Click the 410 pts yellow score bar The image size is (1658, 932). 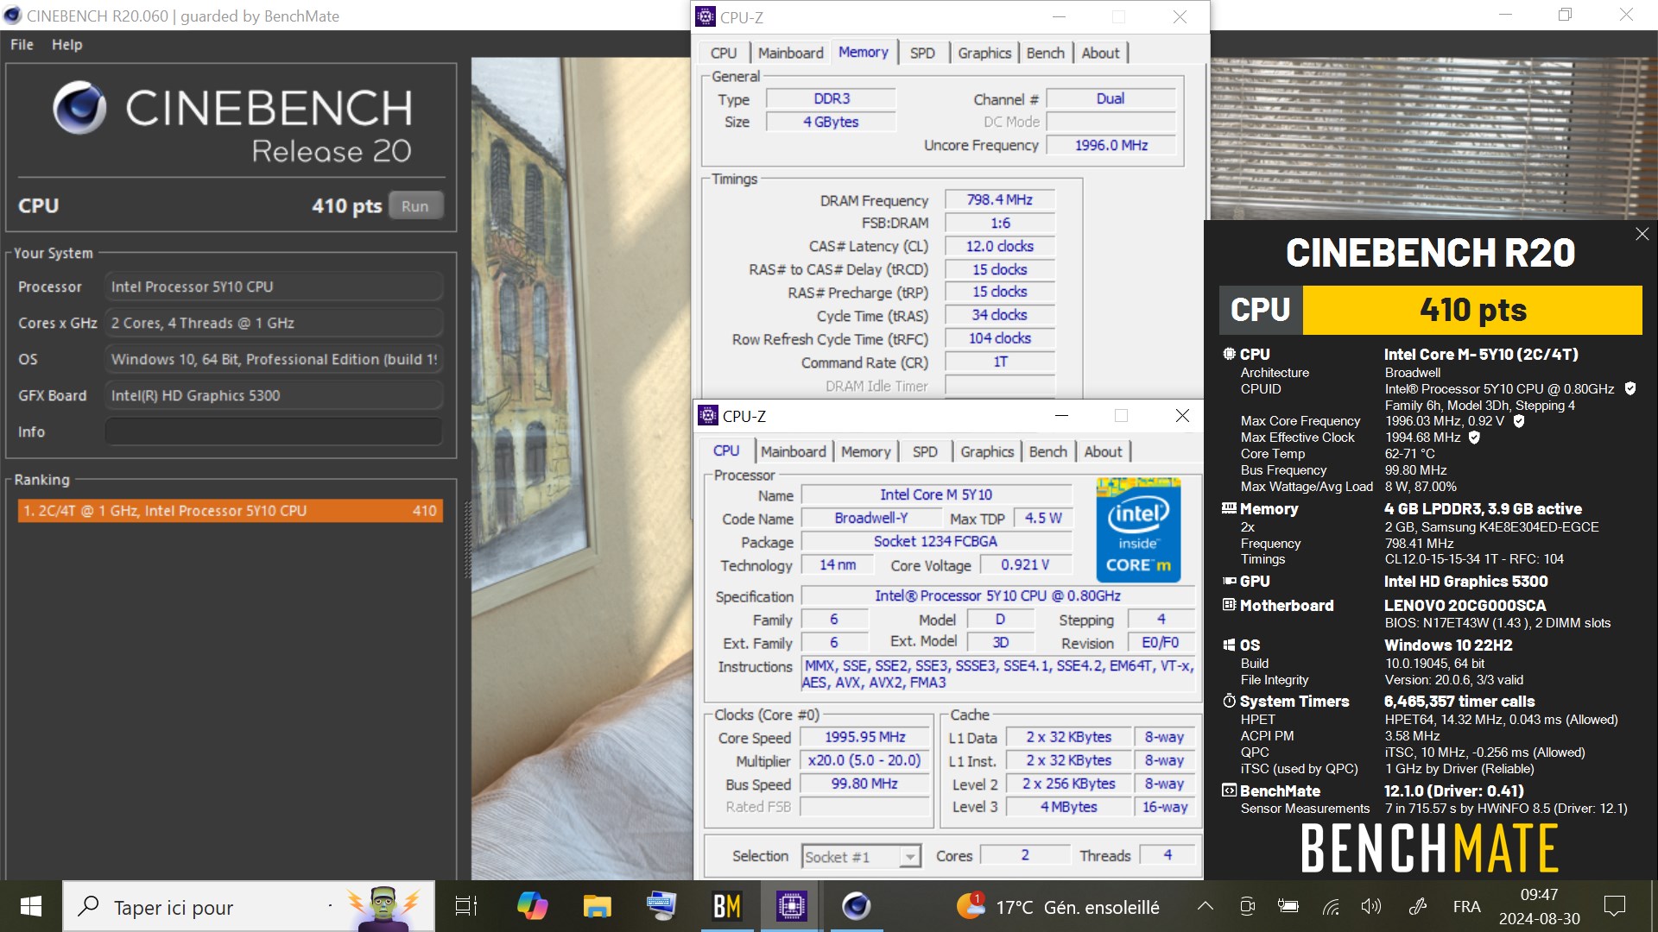1472,310
